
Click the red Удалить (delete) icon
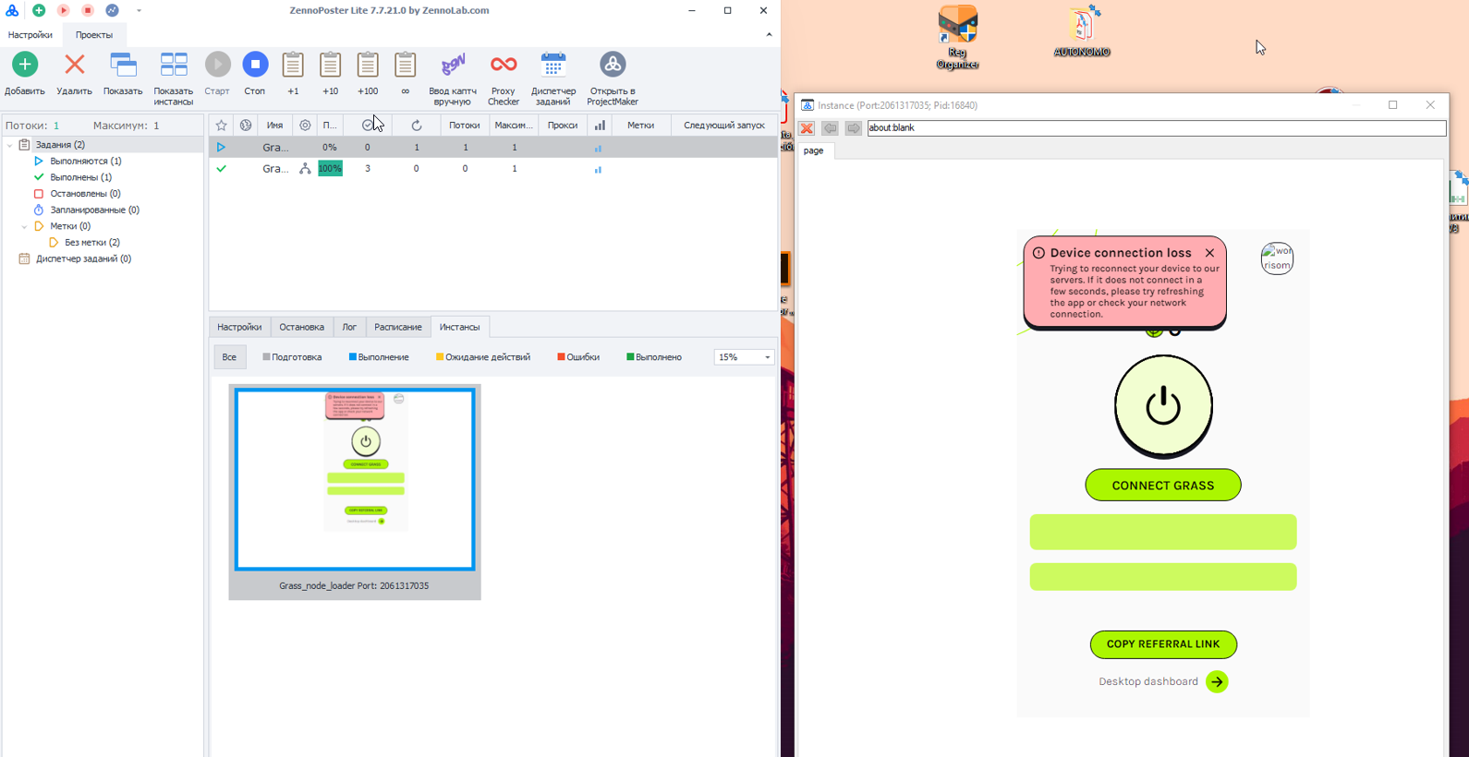[75, 65]
